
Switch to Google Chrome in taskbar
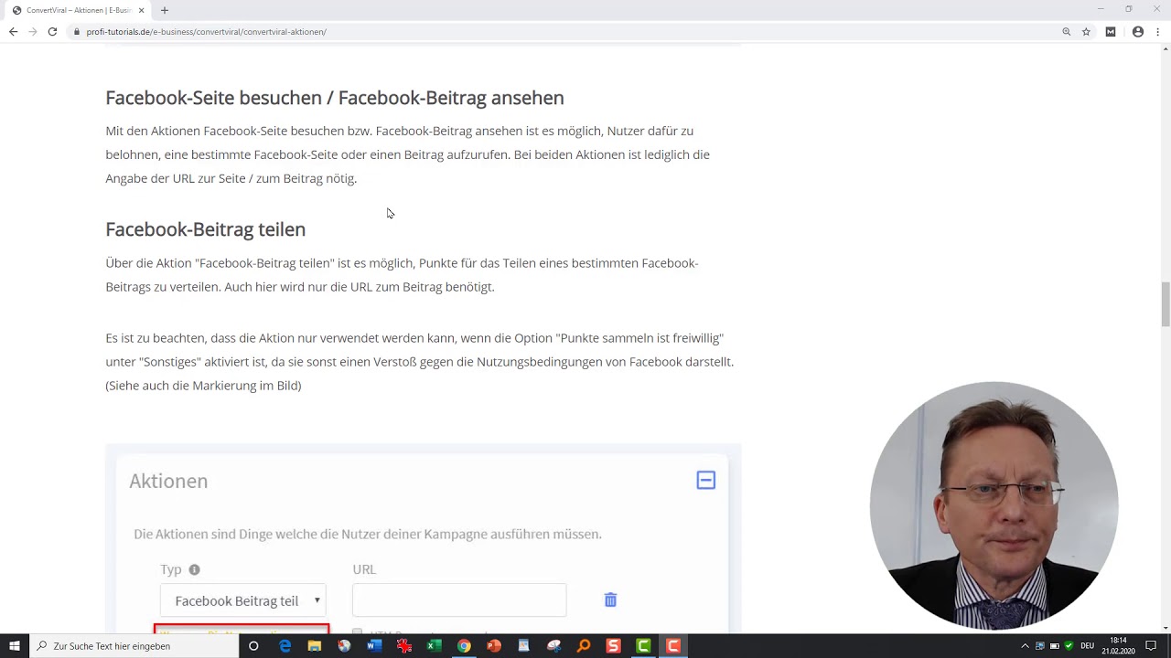(464, 645)
